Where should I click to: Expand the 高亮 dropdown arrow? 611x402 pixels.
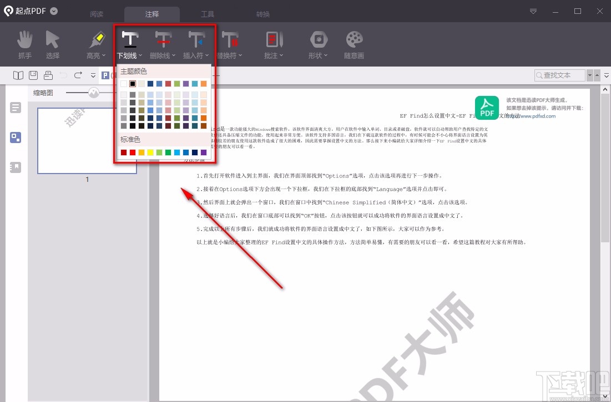(104, 55)
